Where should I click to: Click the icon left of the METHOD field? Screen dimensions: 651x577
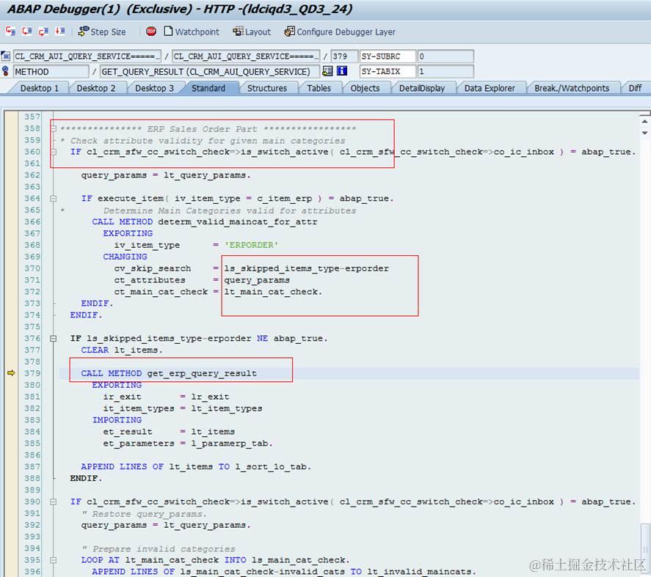[x=5, y=71]
